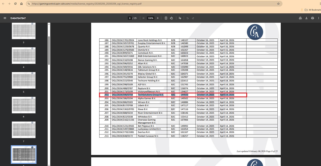Save the PDF to Google Drive
This screenshot has height=166, width=321.
[300, 18]
